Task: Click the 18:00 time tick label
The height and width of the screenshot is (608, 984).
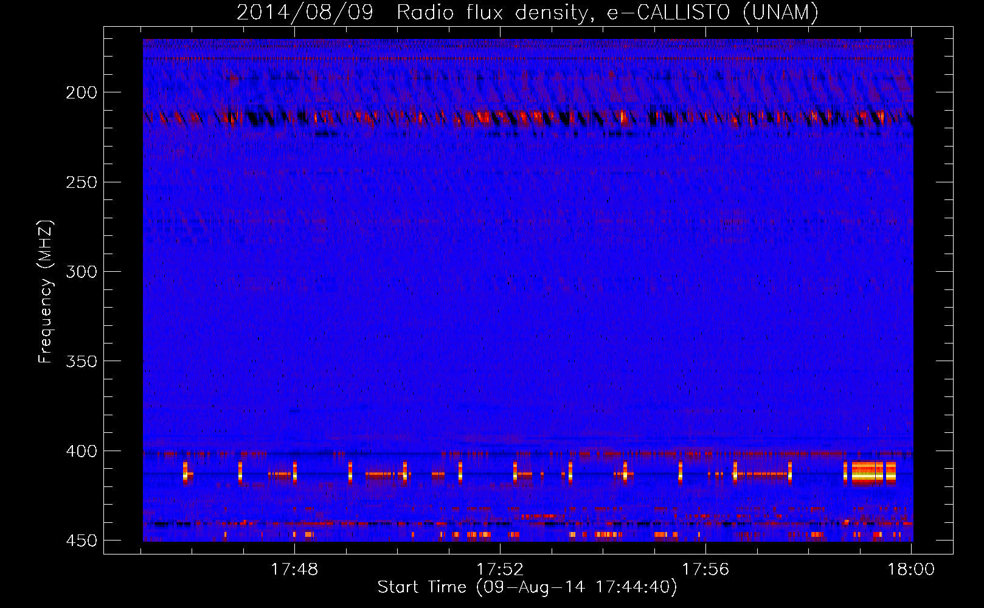Action: click(x=911, y=570)
